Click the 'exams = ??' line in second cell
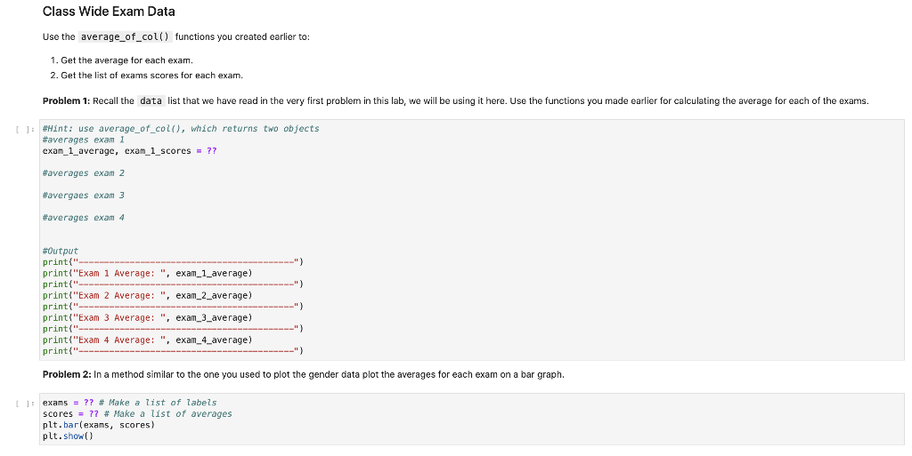Screen dimensions: 912x456 (130, 403)
